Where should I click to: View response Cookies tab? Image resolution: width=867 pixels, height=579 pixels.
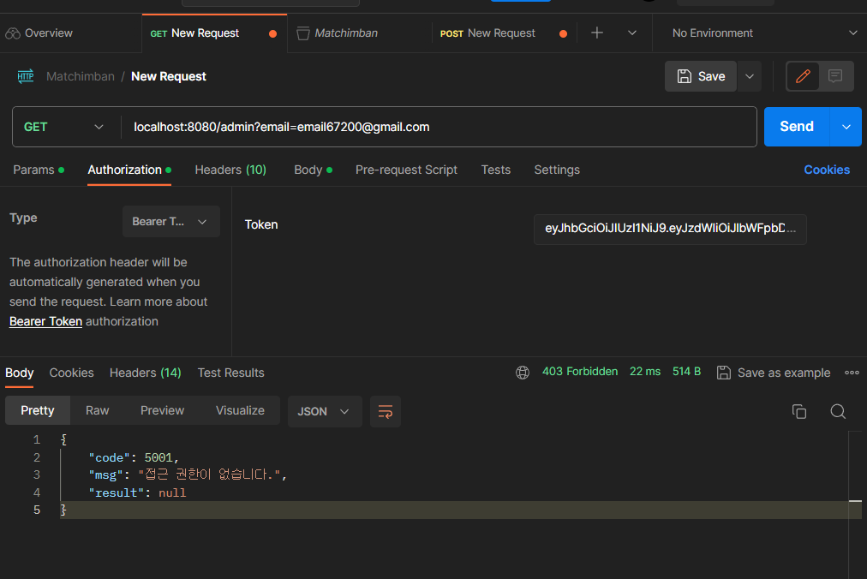(x=71, y=373)
